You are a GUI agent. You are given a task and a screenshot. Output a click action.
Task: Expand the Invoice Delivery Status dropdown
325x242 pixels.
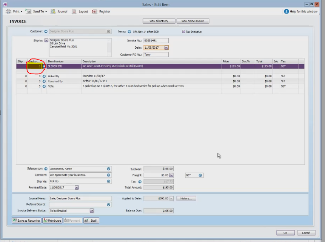point(92,211)
